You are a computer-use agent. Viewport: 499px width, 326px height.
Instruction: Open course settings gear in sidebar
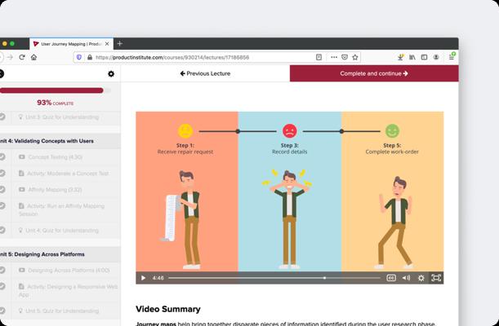coord(111,73)
